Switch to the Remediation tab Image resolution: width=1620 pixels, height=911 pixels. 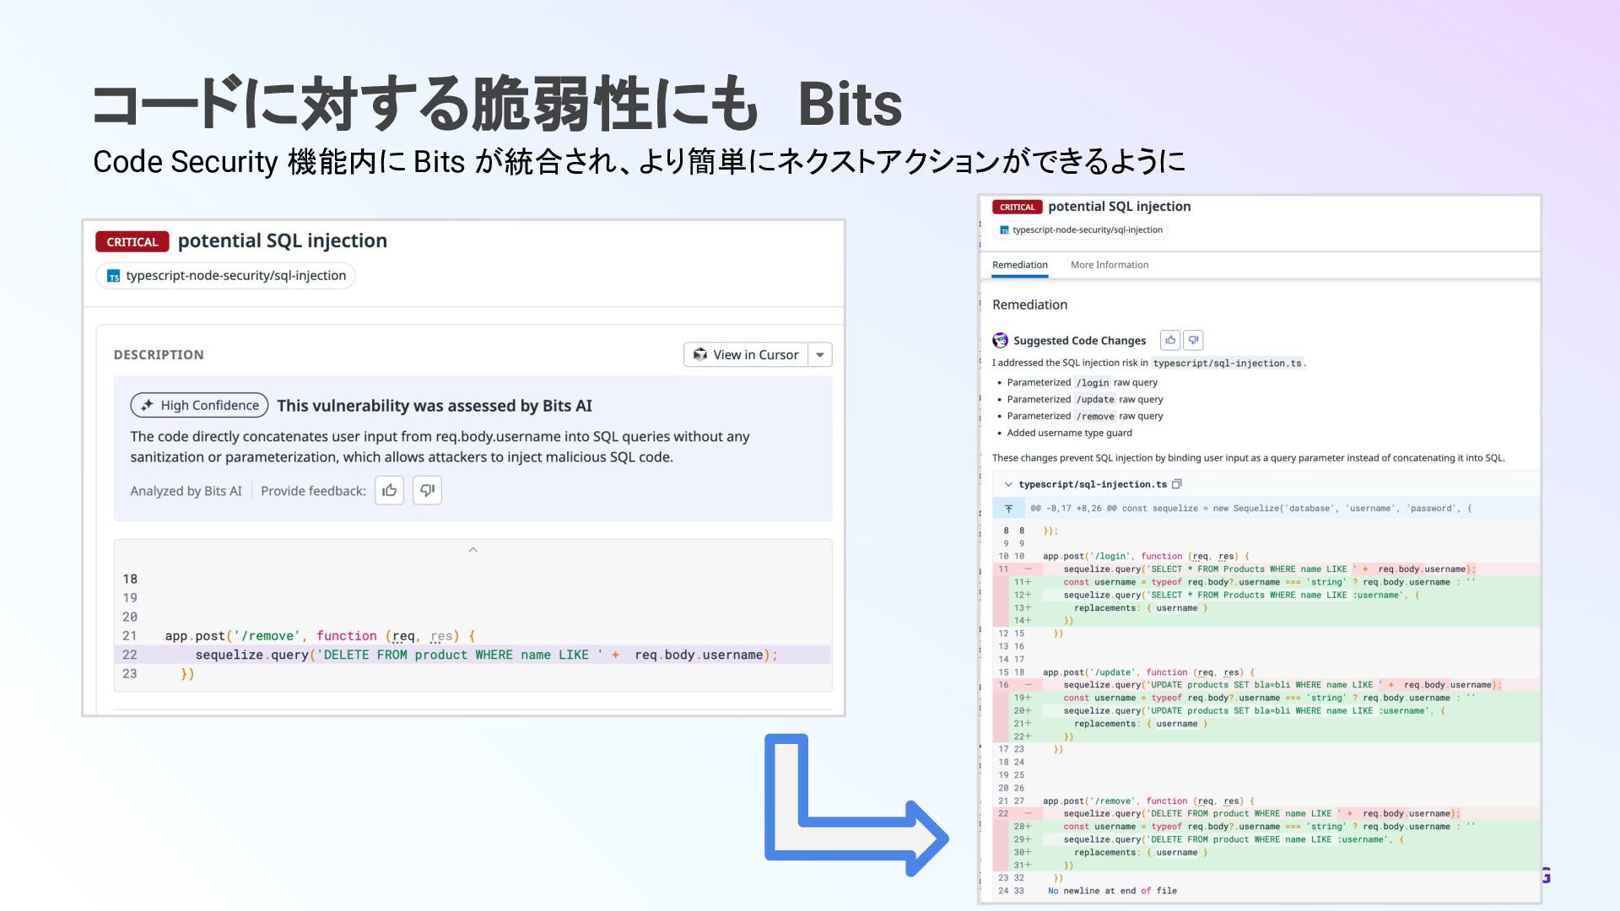(x=1019, y=265)
